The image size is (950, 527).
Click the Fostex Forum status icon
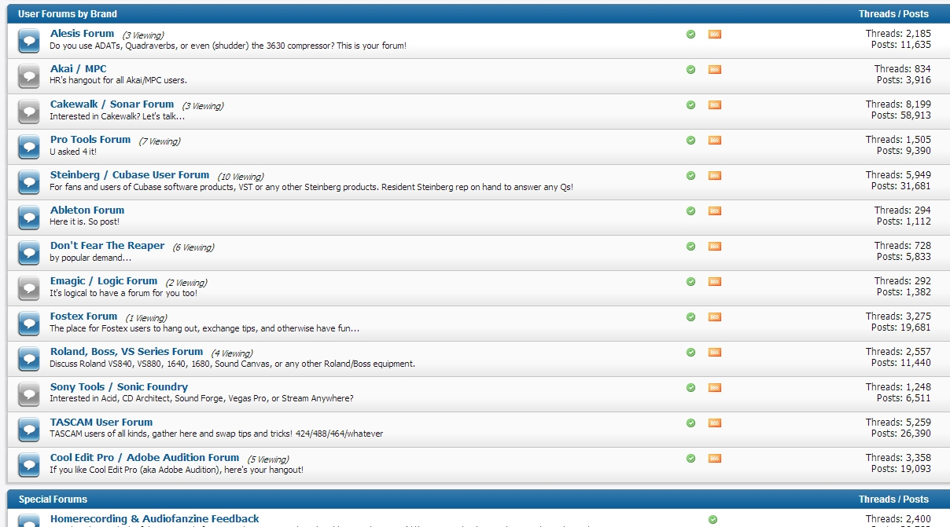(29, 324)
